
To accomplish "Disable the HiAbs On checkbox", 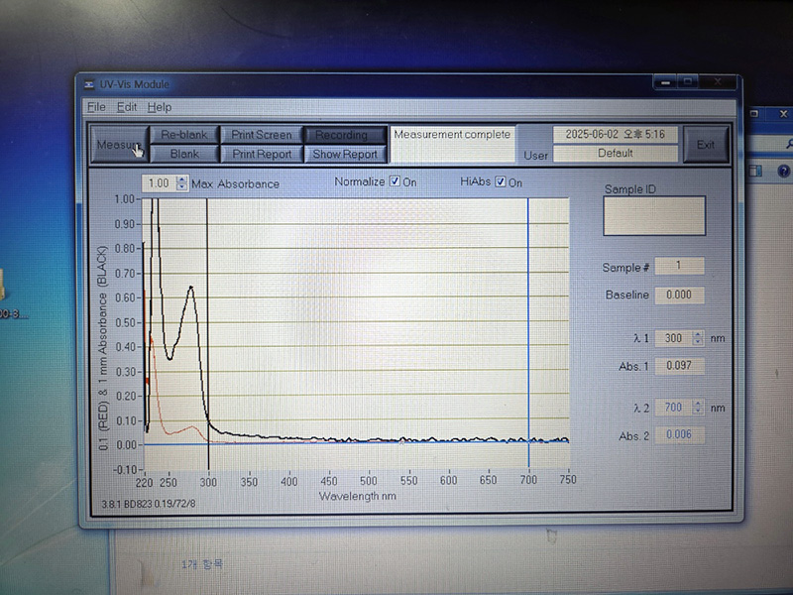I will click(501, 182).
